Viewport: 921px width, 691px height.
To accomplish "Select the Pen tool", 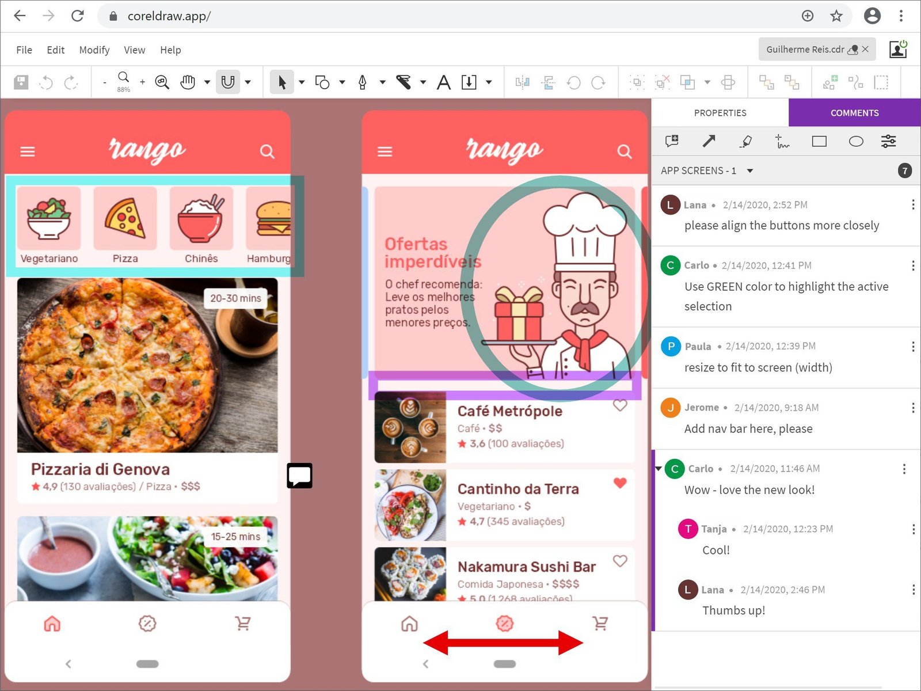I will (363, 82).
